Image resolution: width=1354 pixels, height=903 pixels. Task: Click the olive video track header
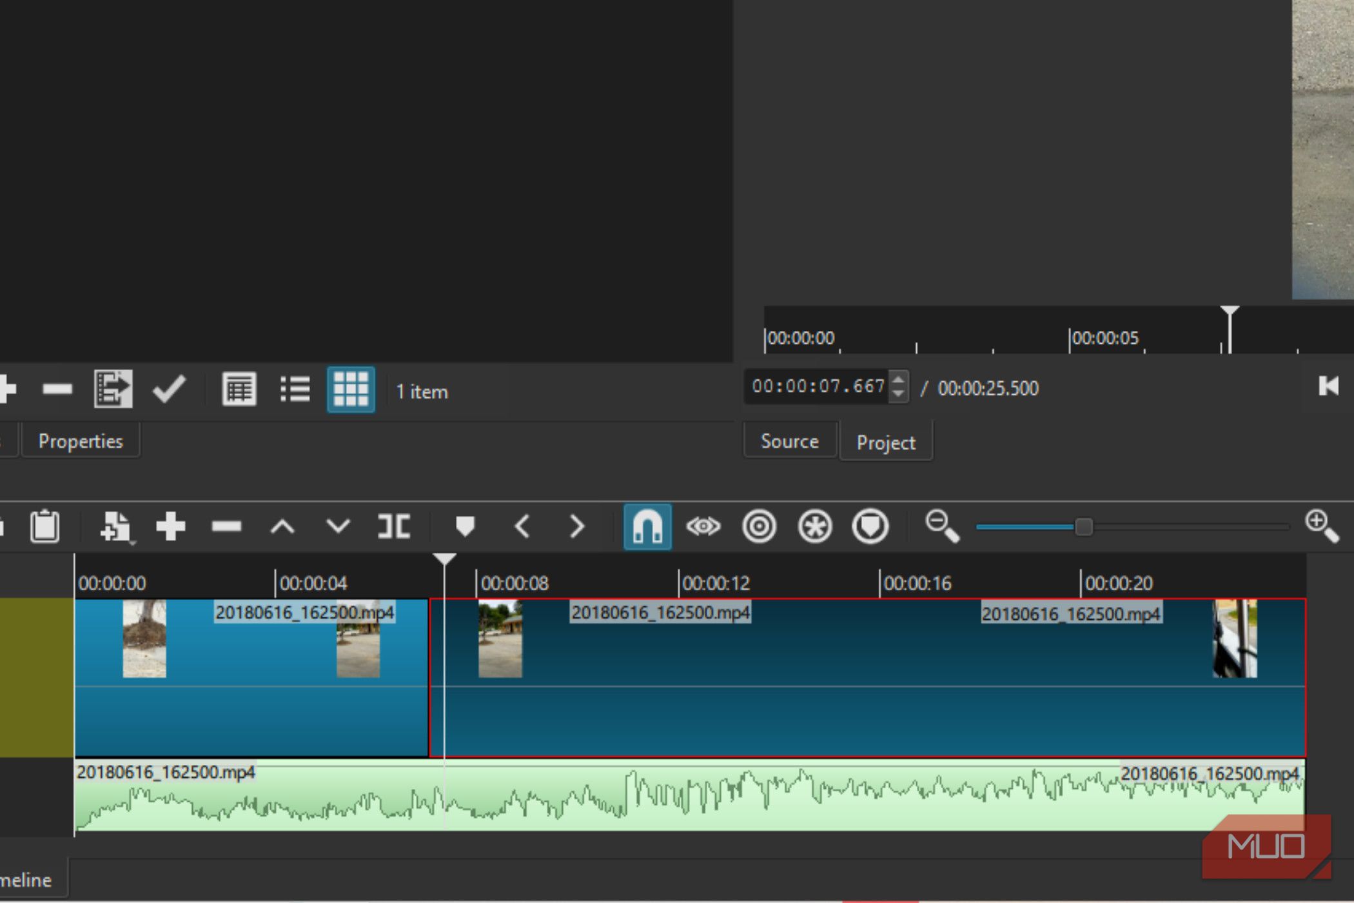(37, 677)
